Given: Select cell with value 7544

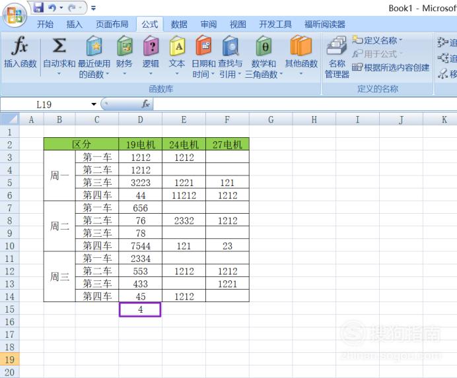Looking at the screenshot, I should coord(141,246).
